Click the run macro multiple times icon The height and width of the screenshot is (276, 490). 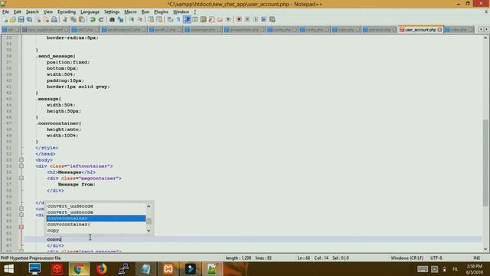(263, 20)
